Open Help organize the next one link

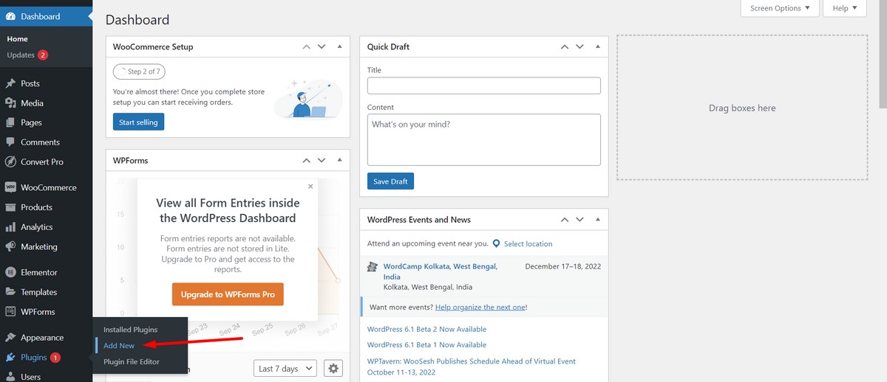pos(480,307)
